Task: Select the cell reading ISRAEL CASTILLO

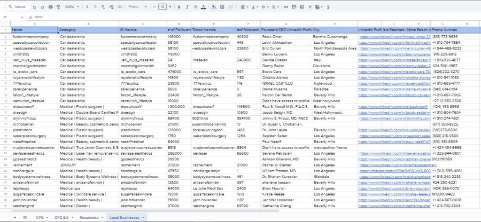Action: pos(286,84)
